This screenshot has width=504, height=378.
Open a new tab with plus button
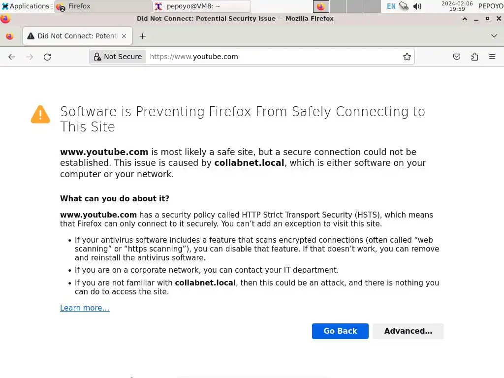(x=142, y=36)
